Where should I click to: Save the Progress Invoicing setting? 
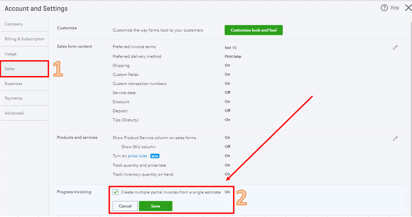pyautogui.click(x=155, y=206)
